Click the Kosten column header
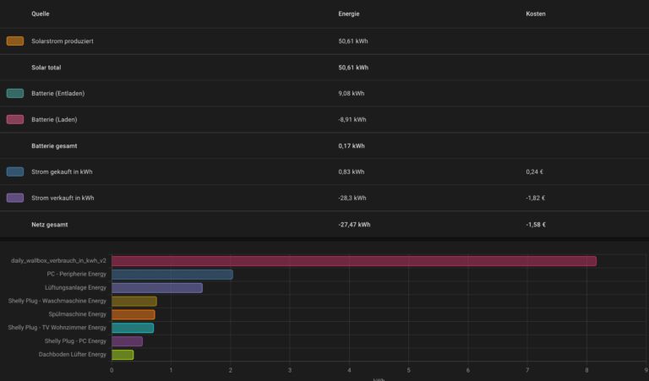Viewport: 649px width, 381px height. [536, 14]
